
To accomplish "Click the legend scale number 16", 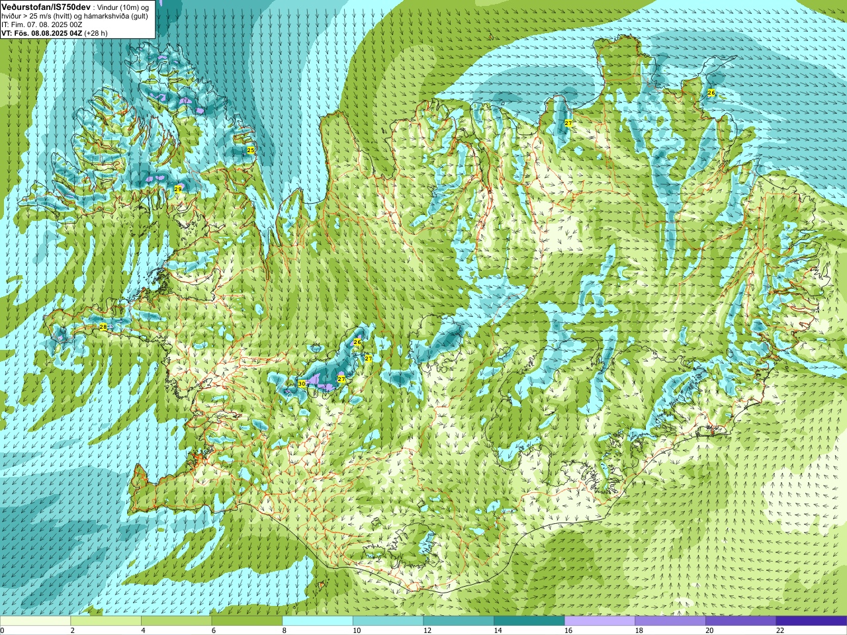I will click(568, 630).
